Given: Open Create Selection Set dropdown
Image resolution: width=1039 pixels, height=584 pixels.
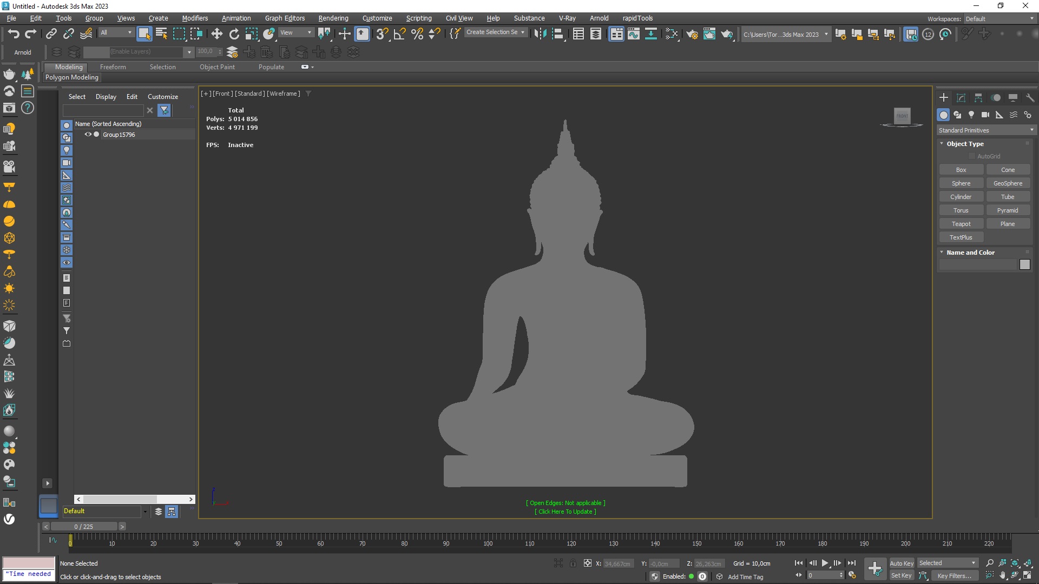Looking at the screenshot, I should (496, 32).
